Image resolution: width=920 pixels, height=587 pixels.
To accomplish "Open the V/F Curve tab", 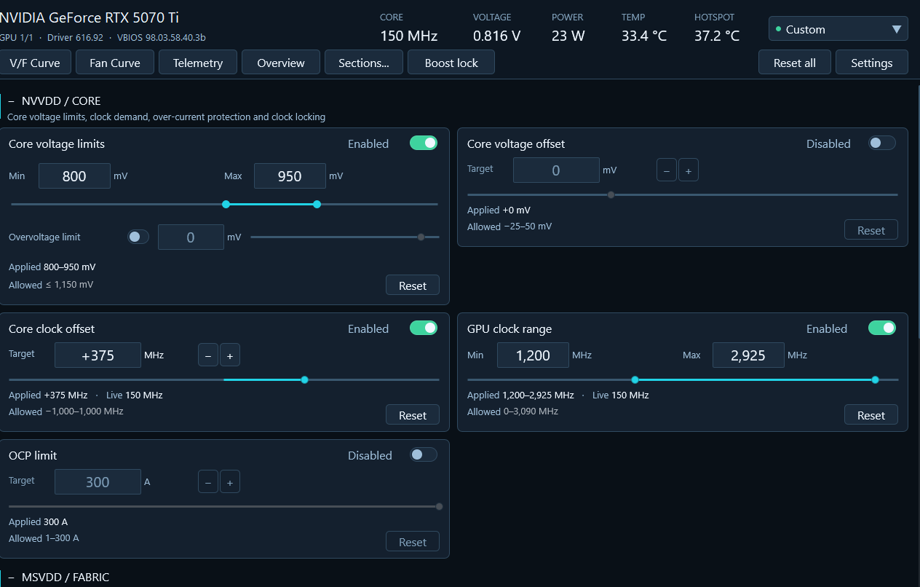I will [x=35, y=63].
